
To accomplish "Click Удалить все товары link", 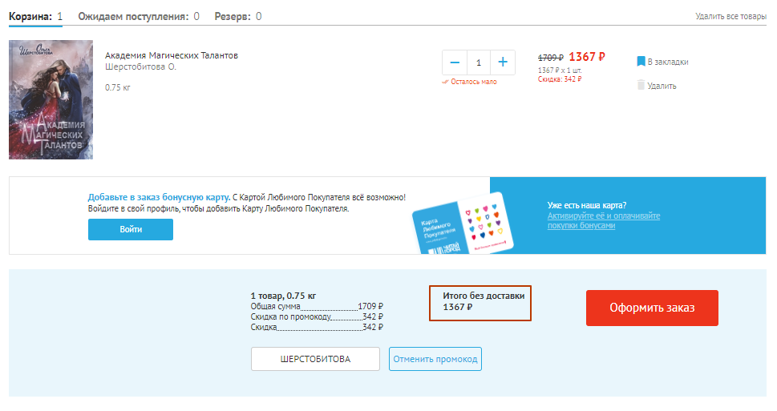I will pyautogui.click(x=730, y=16).
